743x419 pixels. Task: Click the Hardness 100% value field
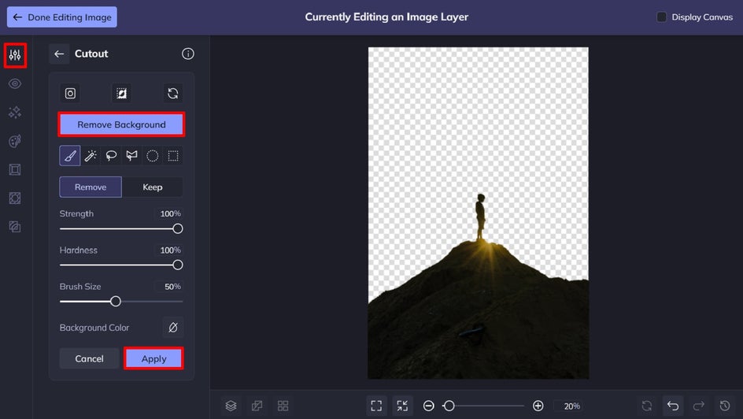[x=170, y=250]
